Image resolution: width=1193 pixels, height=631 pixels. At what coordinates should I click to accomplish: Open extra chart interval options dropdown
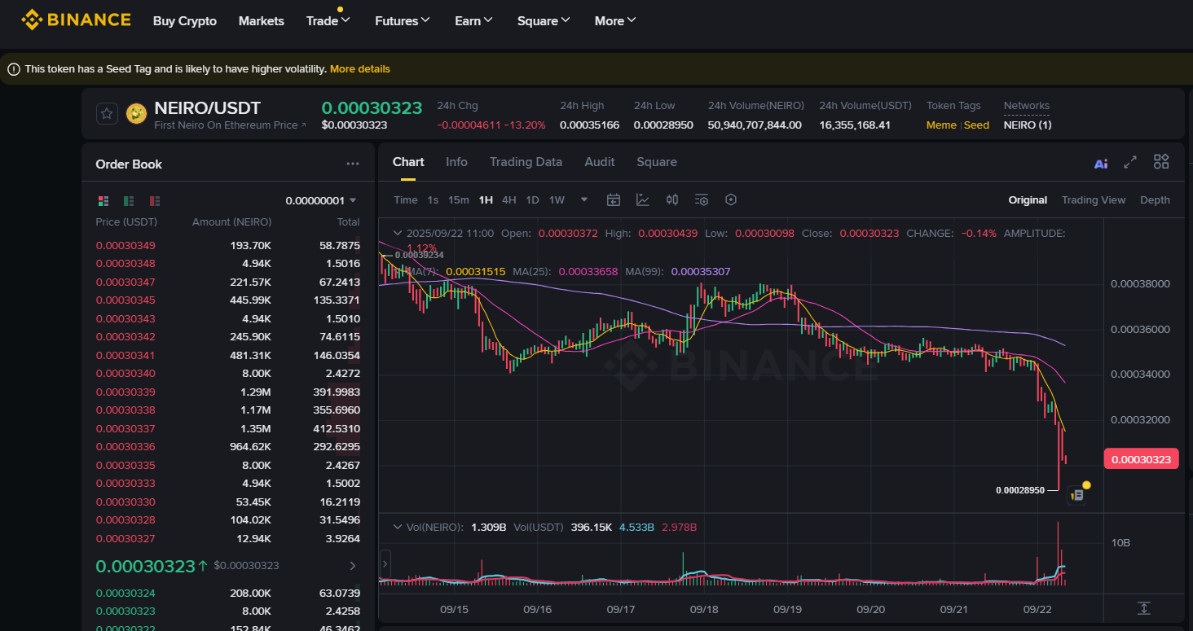pos(583,199)
